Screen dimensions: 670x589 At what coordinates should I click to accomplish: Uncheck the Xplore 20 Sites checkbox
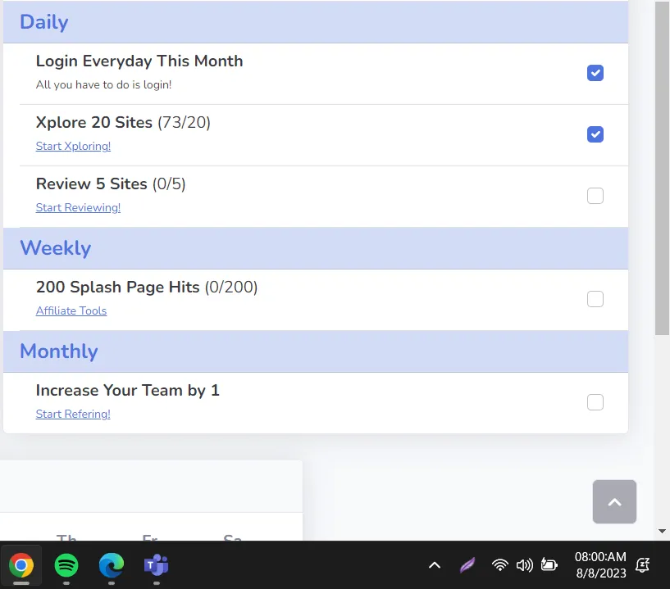(595, 134)
